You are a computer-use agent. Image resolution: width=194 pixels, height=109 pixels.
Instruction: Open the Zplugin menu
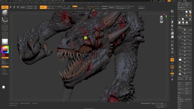point(94,3)
